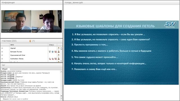The width and height of the screenshot is (180, 101).
Task: Click the user role icon in Сергей row
Action: coord(59,48)
